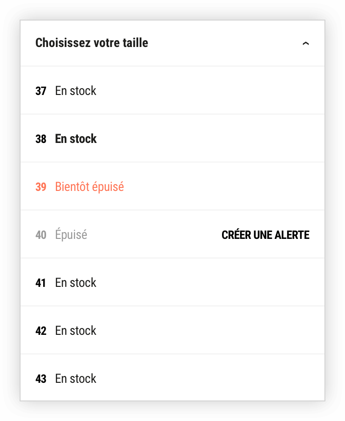Choose the bold size 38 option

tap(172, 138)
